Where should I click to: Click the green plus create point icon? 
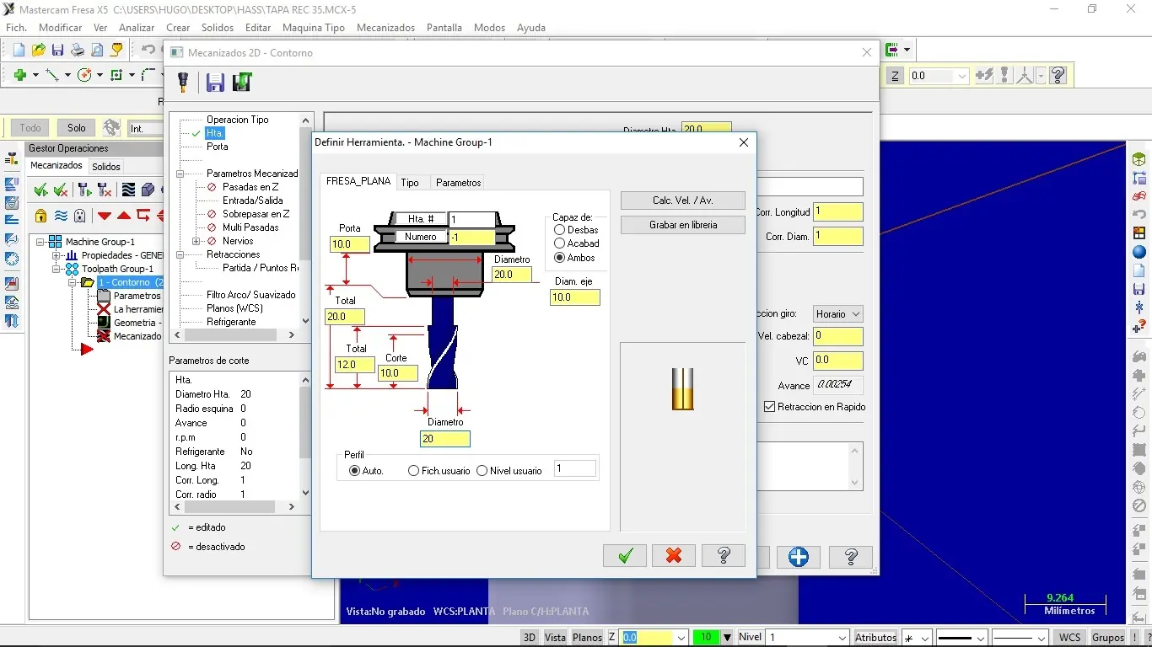tap(20, 75)
